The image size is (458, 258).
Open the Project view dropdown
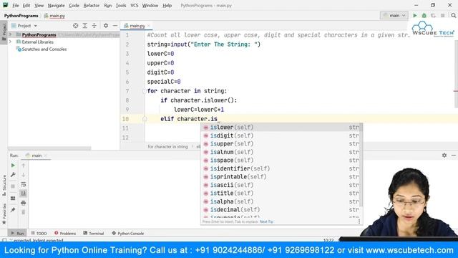24,26
